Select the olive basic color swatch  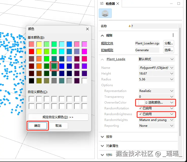39,81
